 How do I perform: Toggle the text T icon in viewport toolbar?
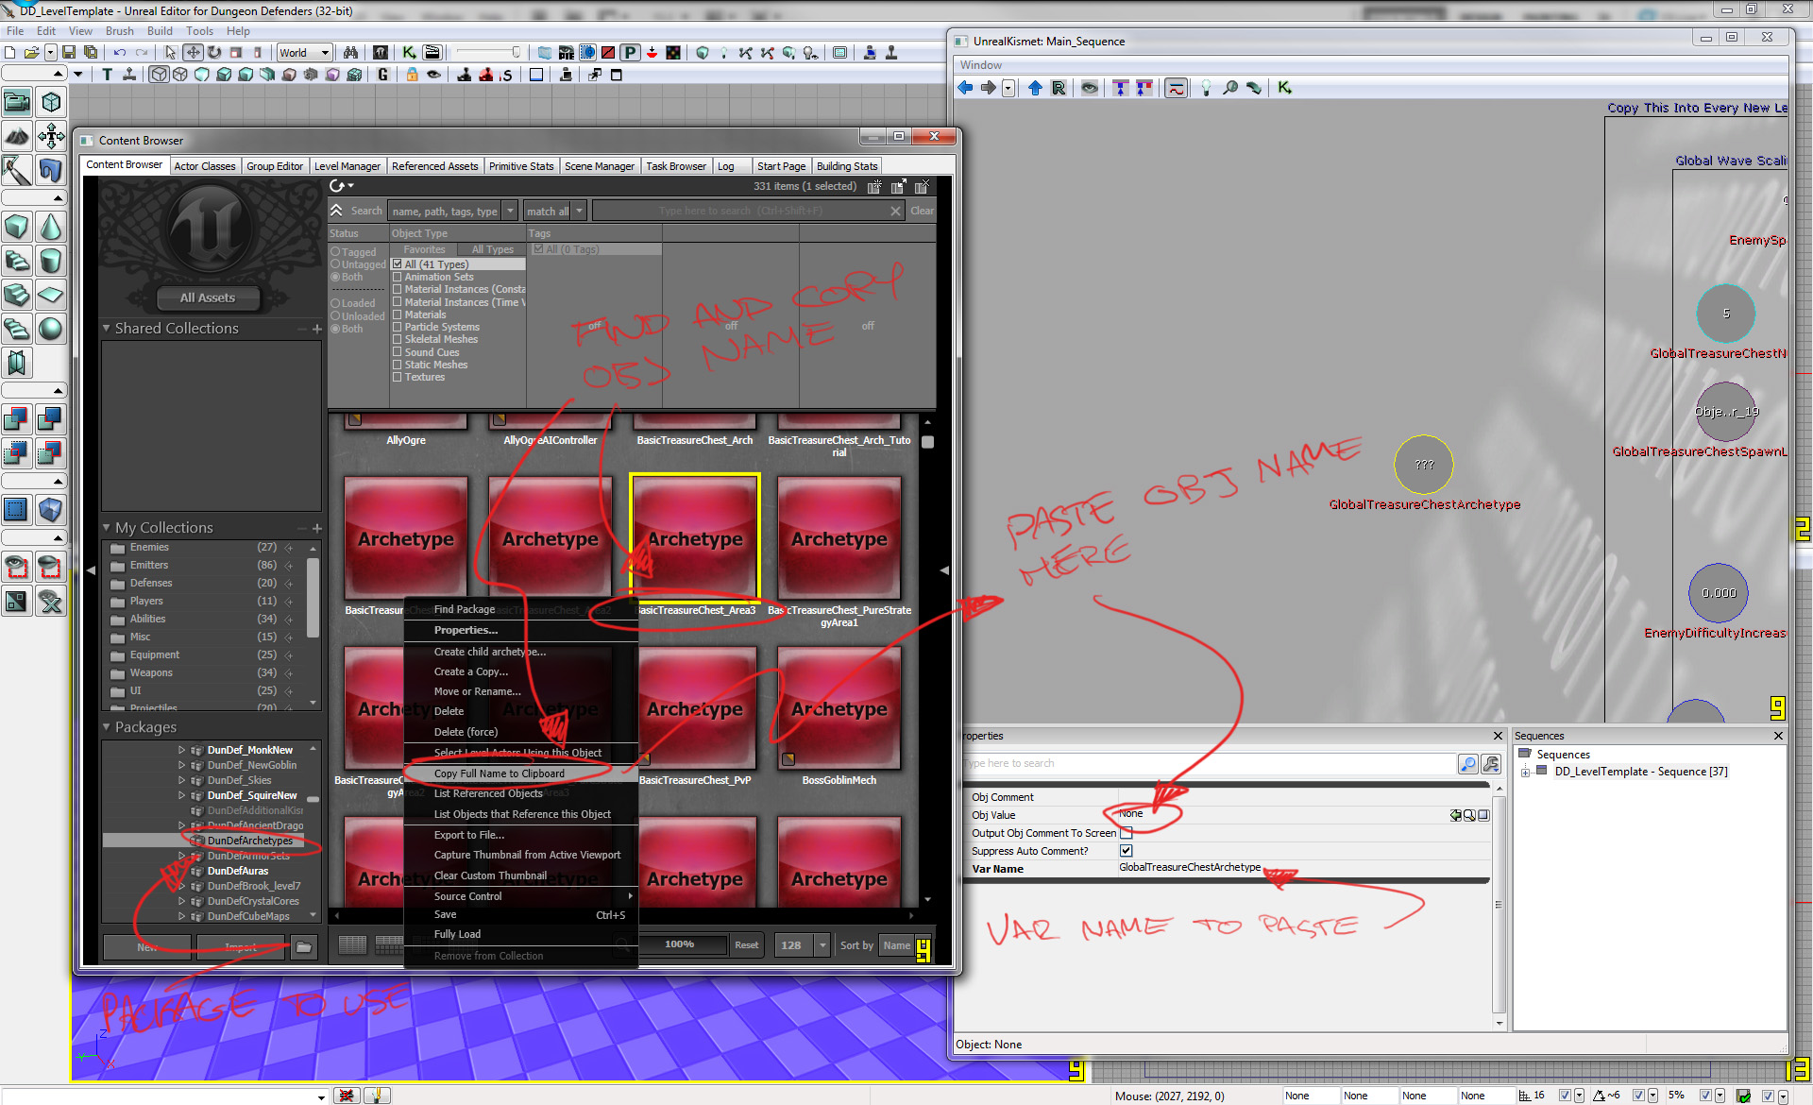click(107, 75)
